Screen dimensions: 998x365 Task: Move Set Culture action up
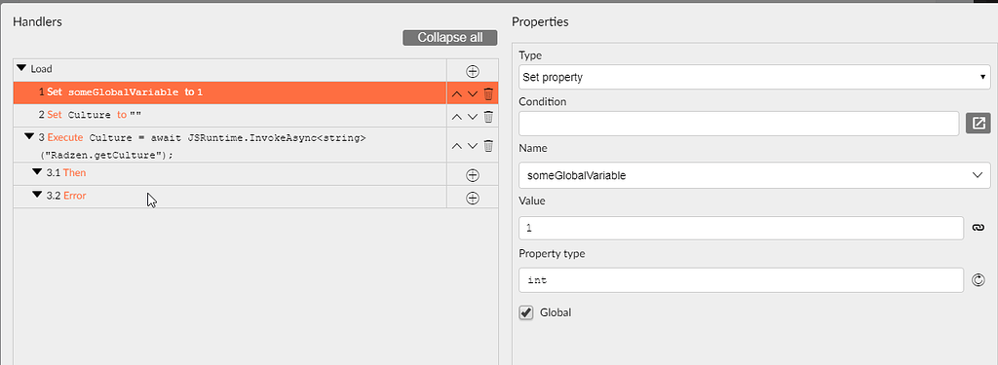coord(456,117)
